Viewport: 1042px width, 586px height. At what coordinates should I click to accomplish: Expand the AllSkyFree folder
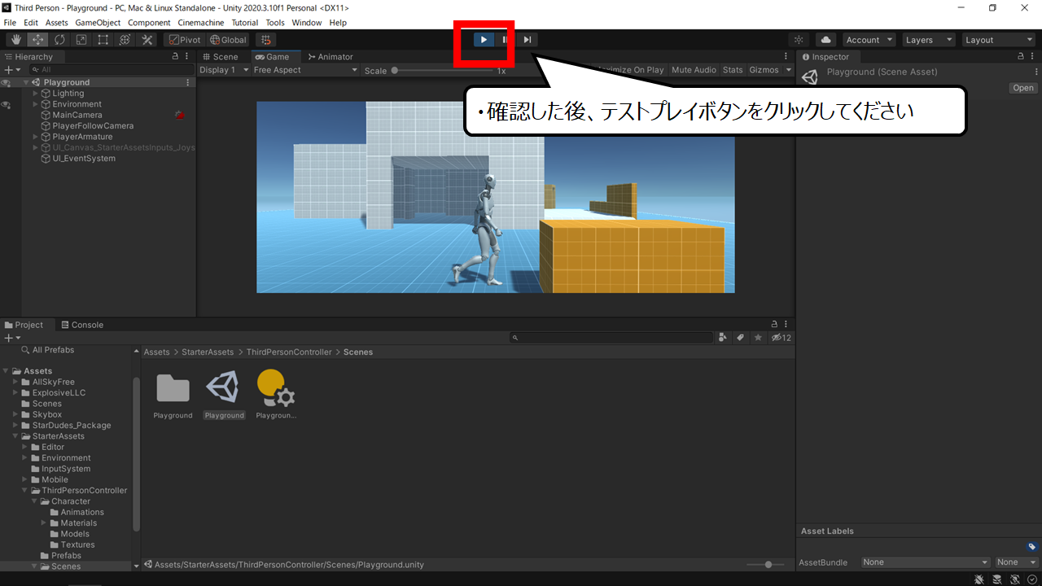click(x=15, y=382)
